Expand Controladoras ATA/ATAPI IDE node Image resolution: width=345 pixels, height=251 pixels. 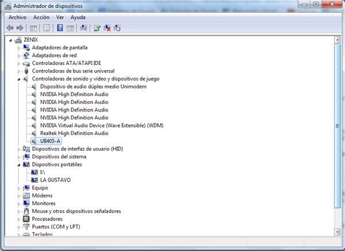tap(19, 64)
